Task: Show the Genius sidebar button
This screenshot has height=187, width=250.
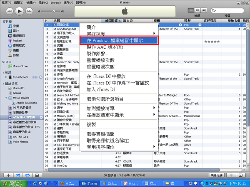Action: (x=231, y=175)
